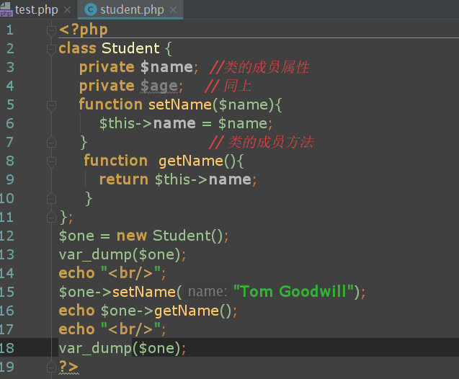The height and width of the screenshot is (379, 459).
Task: Collapse the setName function fold on line 5
Action: (51, 105)
